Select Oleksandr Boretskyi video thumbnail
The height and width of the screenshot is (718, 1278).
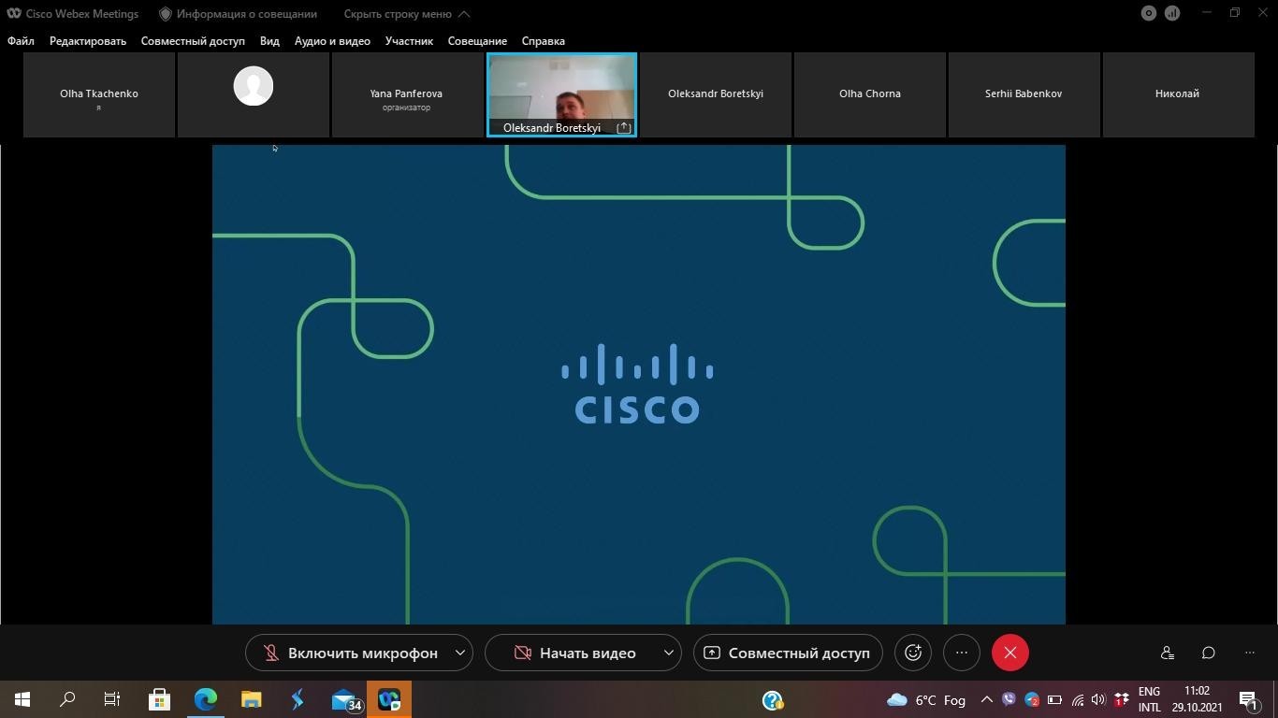(x=561, y=94)
